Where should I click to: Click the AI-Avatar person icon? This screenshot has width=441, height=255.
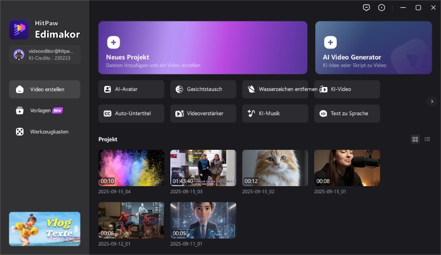point(107,89)
